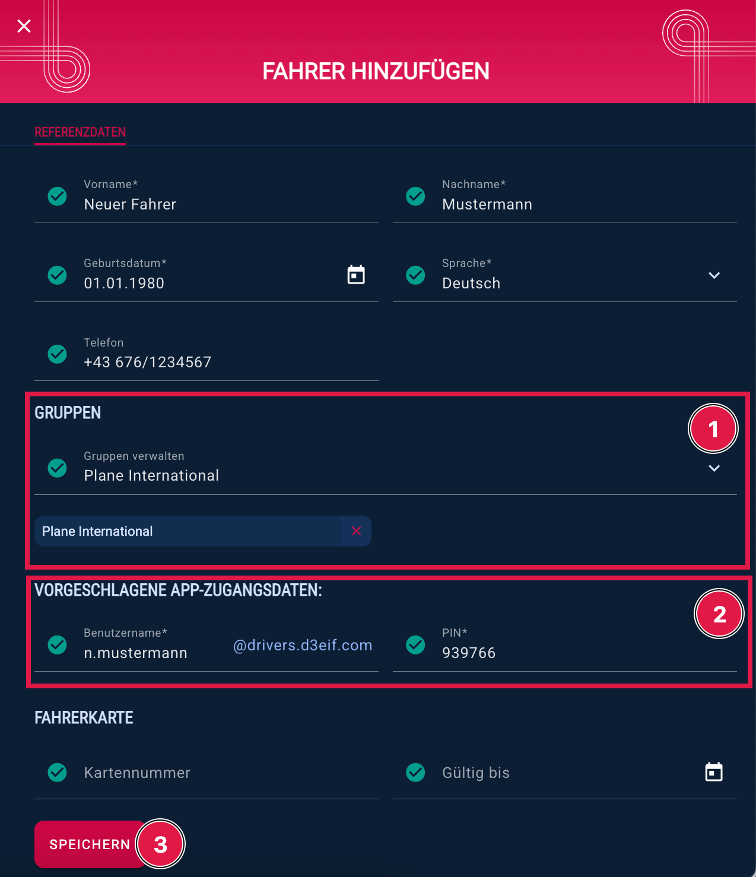Change the PIN field value

(582, 653)
